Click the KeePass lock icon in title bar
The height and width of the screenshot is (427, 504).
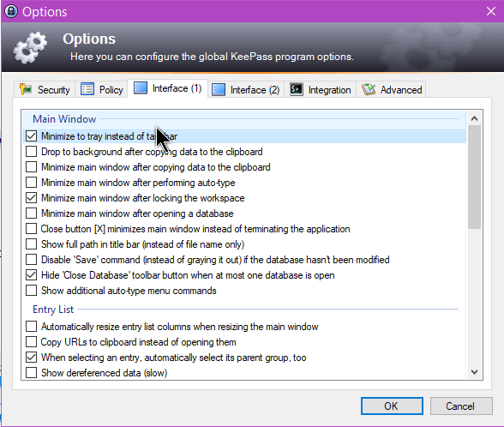click(x=11, y=12)
